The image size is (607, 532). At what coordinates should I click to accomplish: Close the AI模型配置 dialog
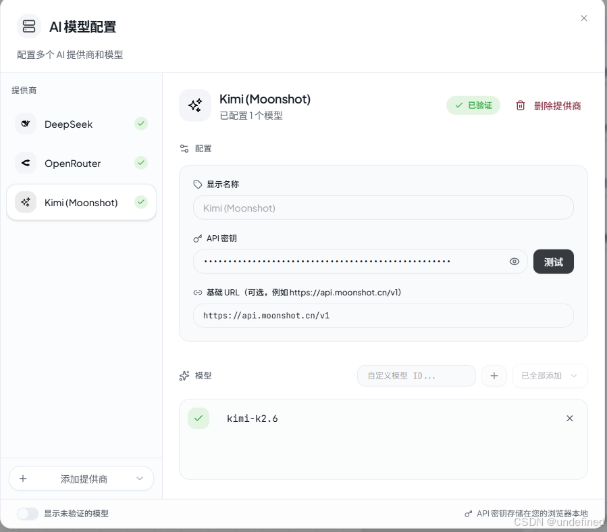pos(584,18)
